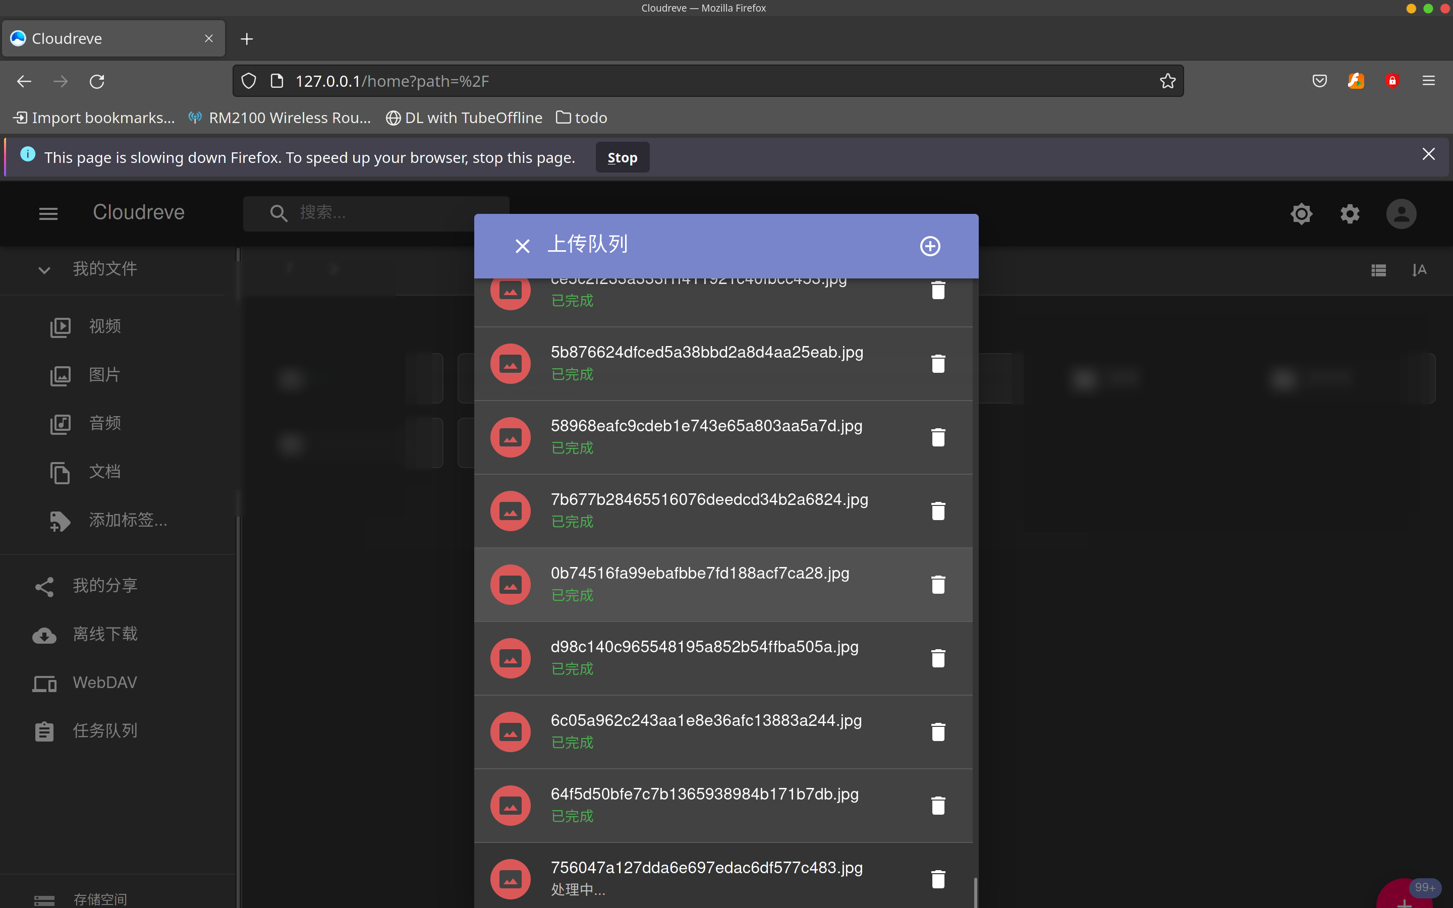Open the todo bookmarks folder
This screenshot has width=1453, height=908.
[x=581, y=118]
